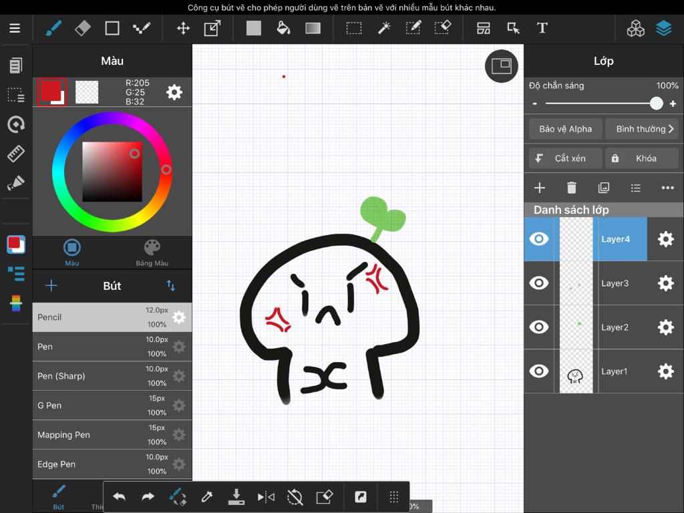The height and width of the screenshot is (513, 684).
Task: Clear the layer with eraser-square icon
Action: [x=325, y=497]
